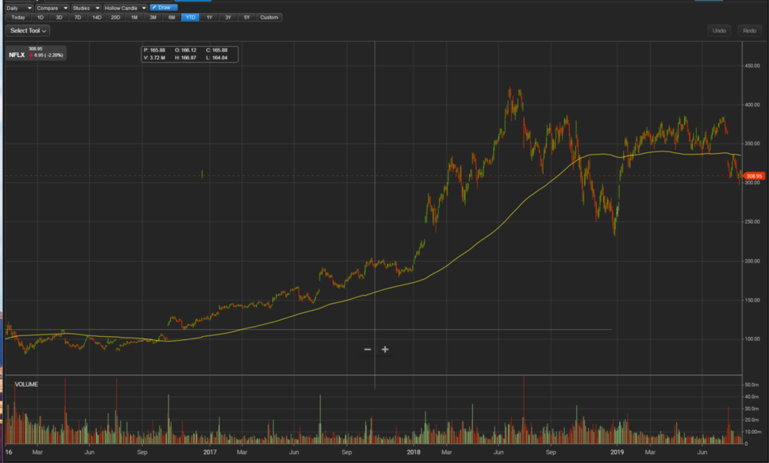Click the red price marker on the axis
The image size is (769, 463).
[754, 175]
